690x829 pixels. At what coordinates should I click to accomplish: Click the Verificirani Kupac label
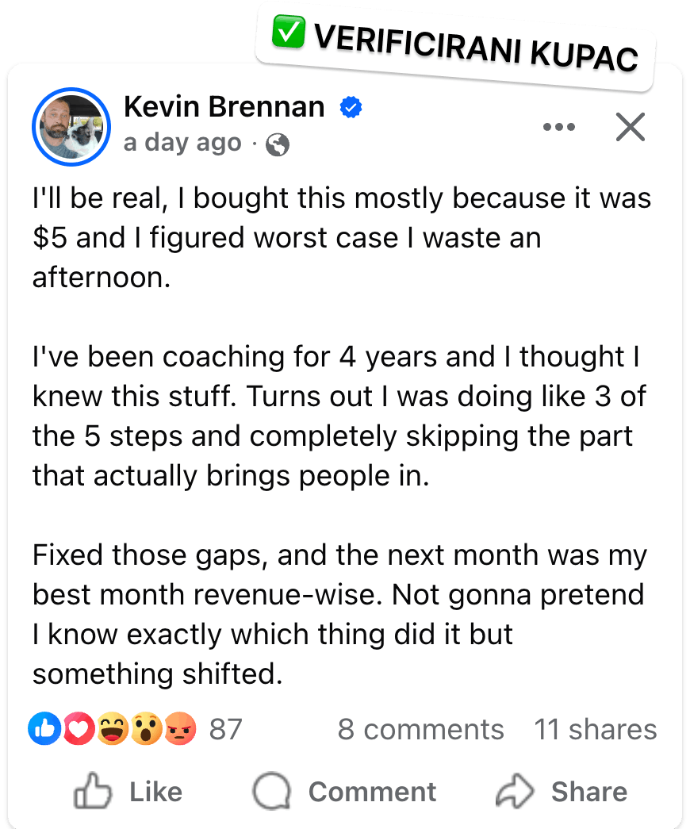tap(476, 47)
